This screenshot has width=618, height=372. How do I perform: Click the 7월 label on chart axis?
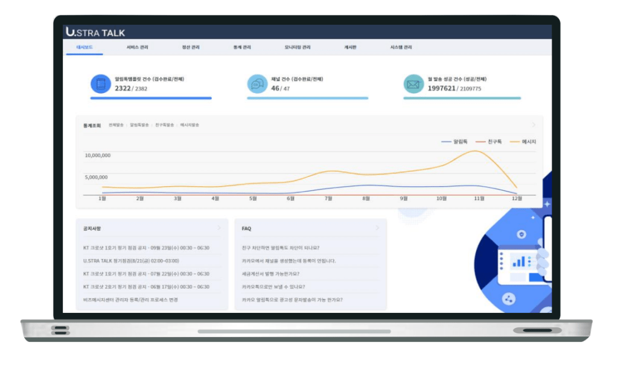click(328, 199)
